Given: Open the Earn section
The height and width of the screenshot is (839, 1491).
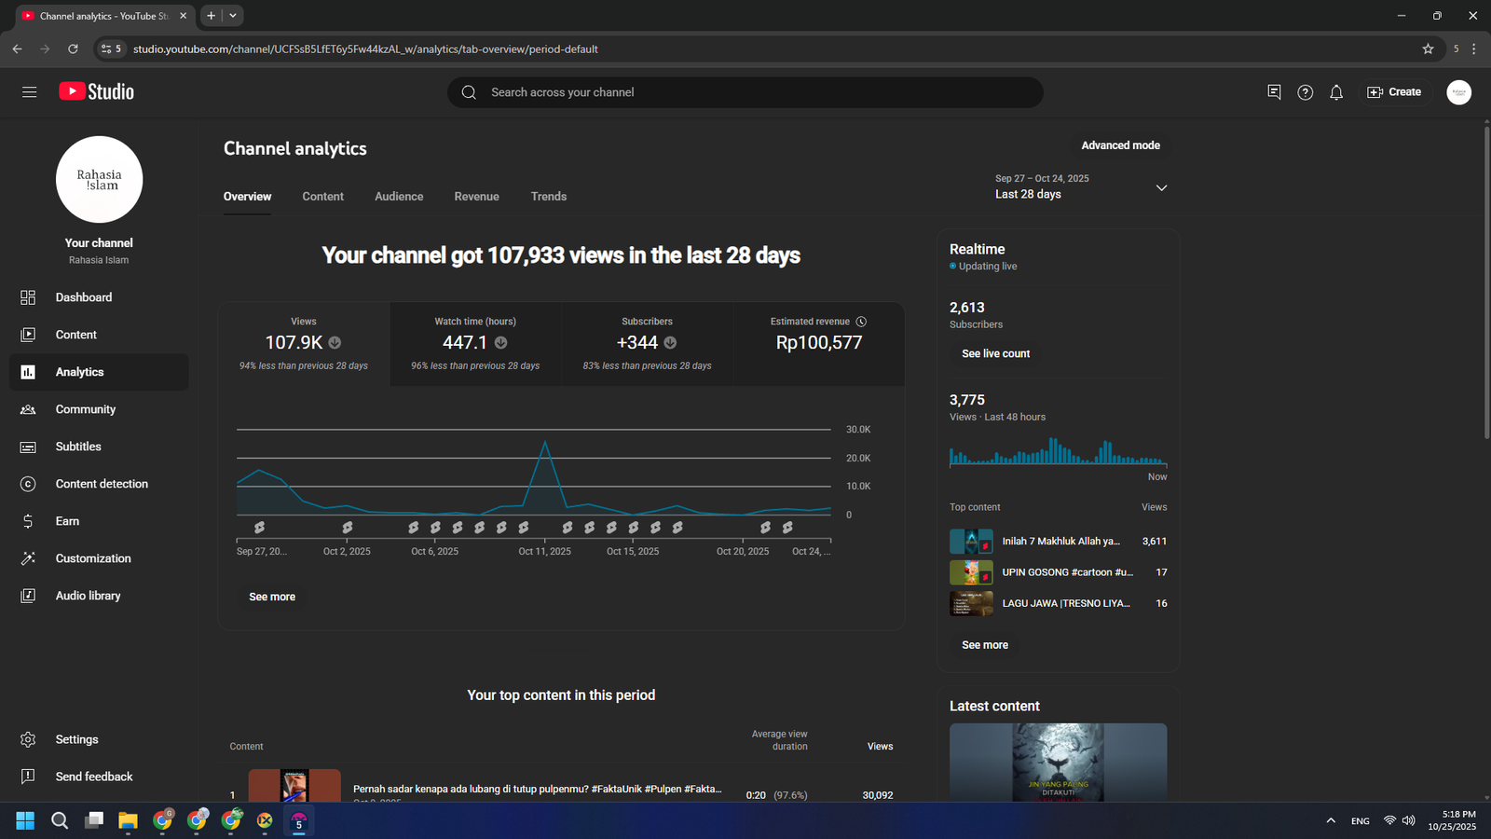Looking at the screenshot, I should [67, 521].
